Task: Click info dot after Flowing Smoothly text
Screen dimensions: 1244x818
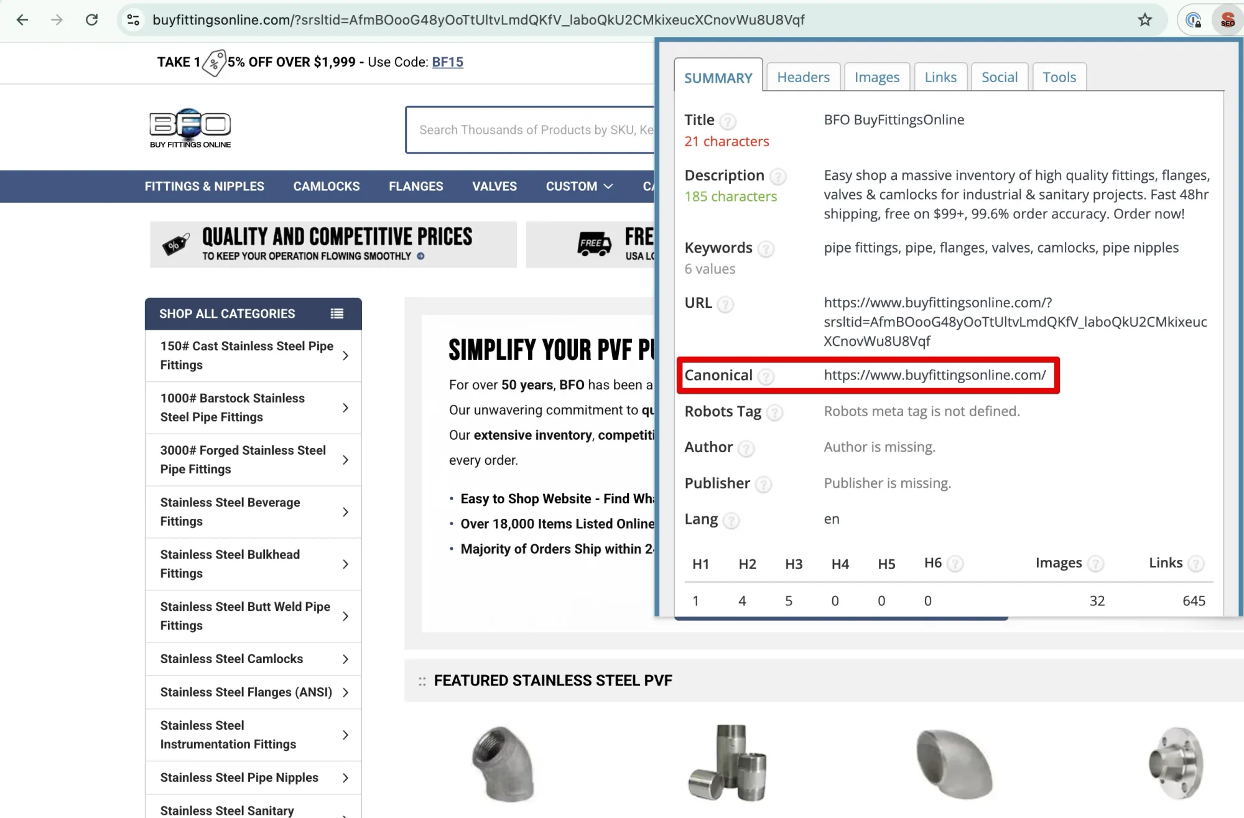Action: point(420,256)
